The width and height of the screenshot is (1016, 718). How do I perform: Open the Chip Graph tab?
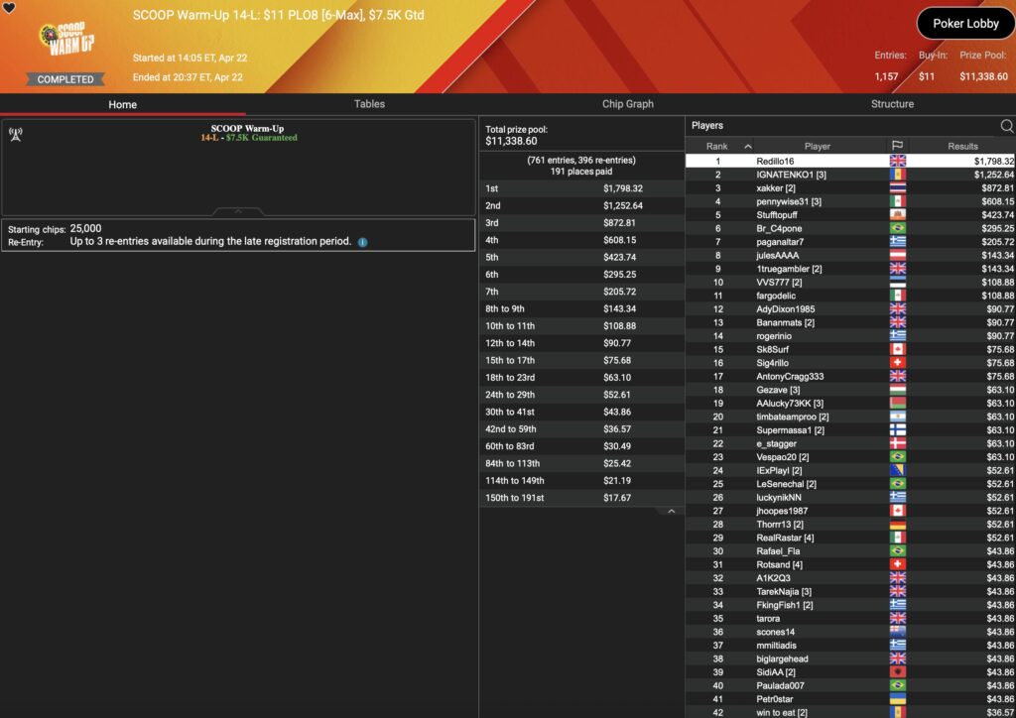(x=628, y=103)
